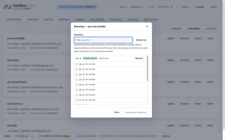Tick the 10.0 branch checkbox

tap(77, 64)
